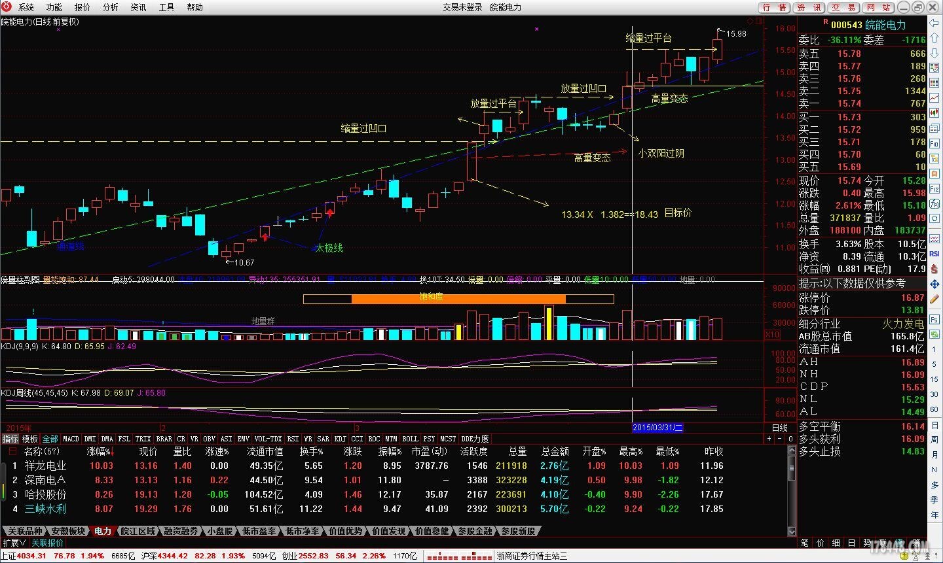Expand the 扩展 dropdown at bottom left

(x=14, y=543)
